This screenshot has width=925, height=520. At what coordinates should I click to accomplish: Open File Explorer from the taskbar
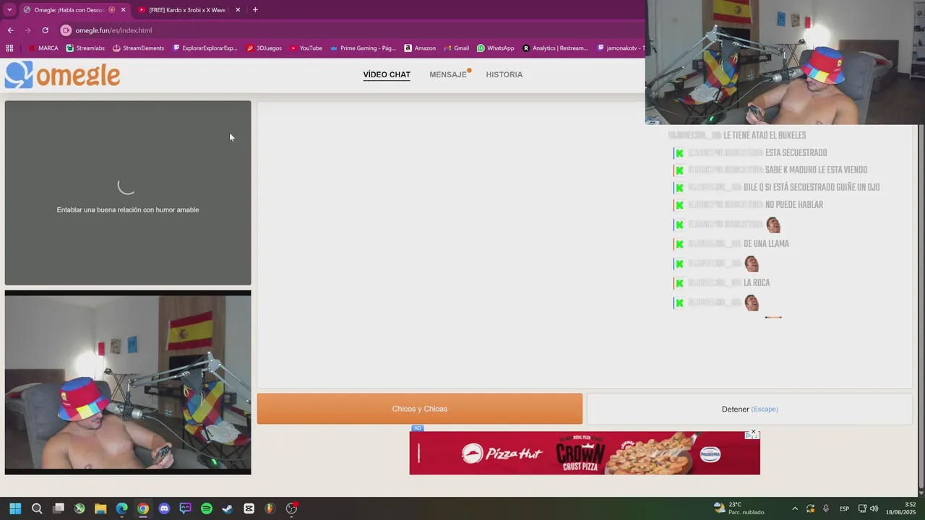pos(100,508)
